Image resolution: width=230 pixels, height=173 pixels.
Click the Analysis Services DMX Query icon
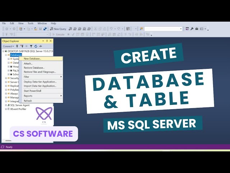pyautogui.click(x=80, y=29)
